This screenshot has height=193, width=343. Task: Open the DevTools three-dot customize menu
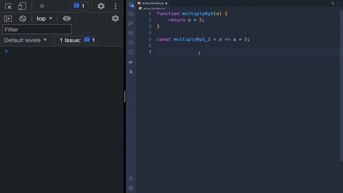116,6
